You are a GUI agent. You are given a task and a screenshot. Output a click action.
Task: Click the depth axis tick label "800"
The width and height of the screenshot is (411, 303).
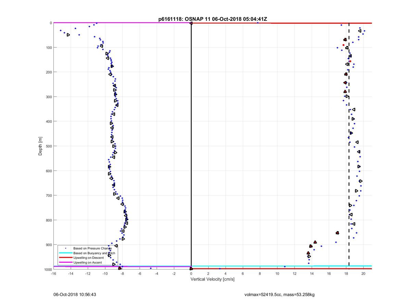(49, 220)
